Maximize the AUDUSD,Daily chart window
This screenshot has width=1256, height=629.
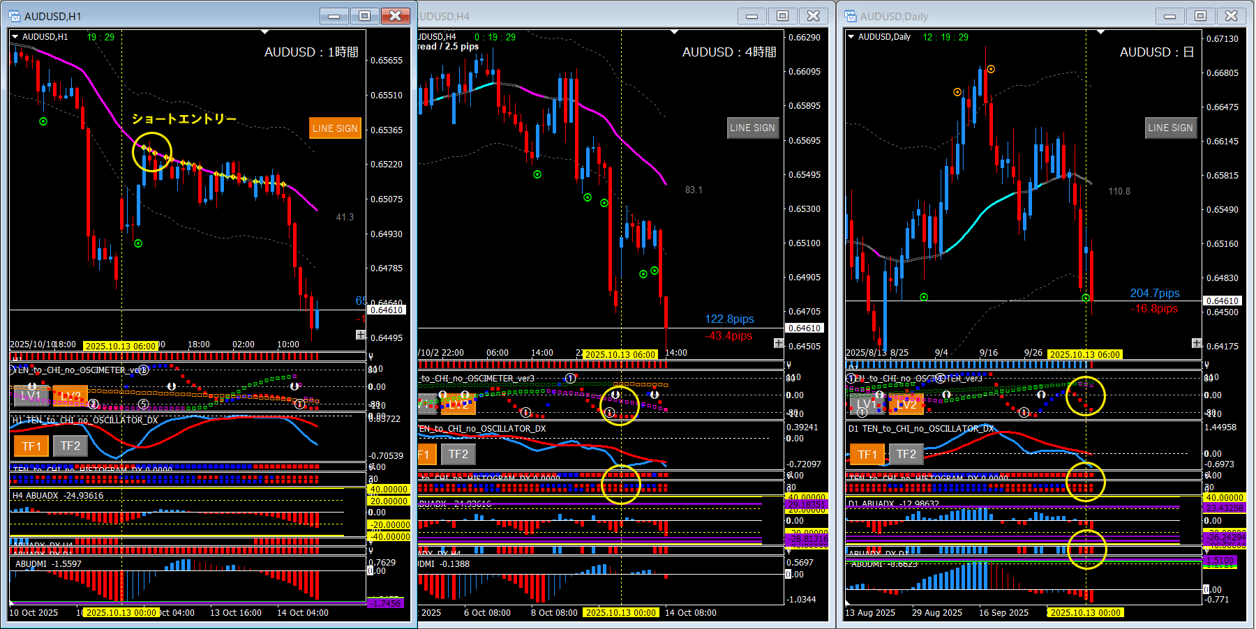(x=1200, y=16)
